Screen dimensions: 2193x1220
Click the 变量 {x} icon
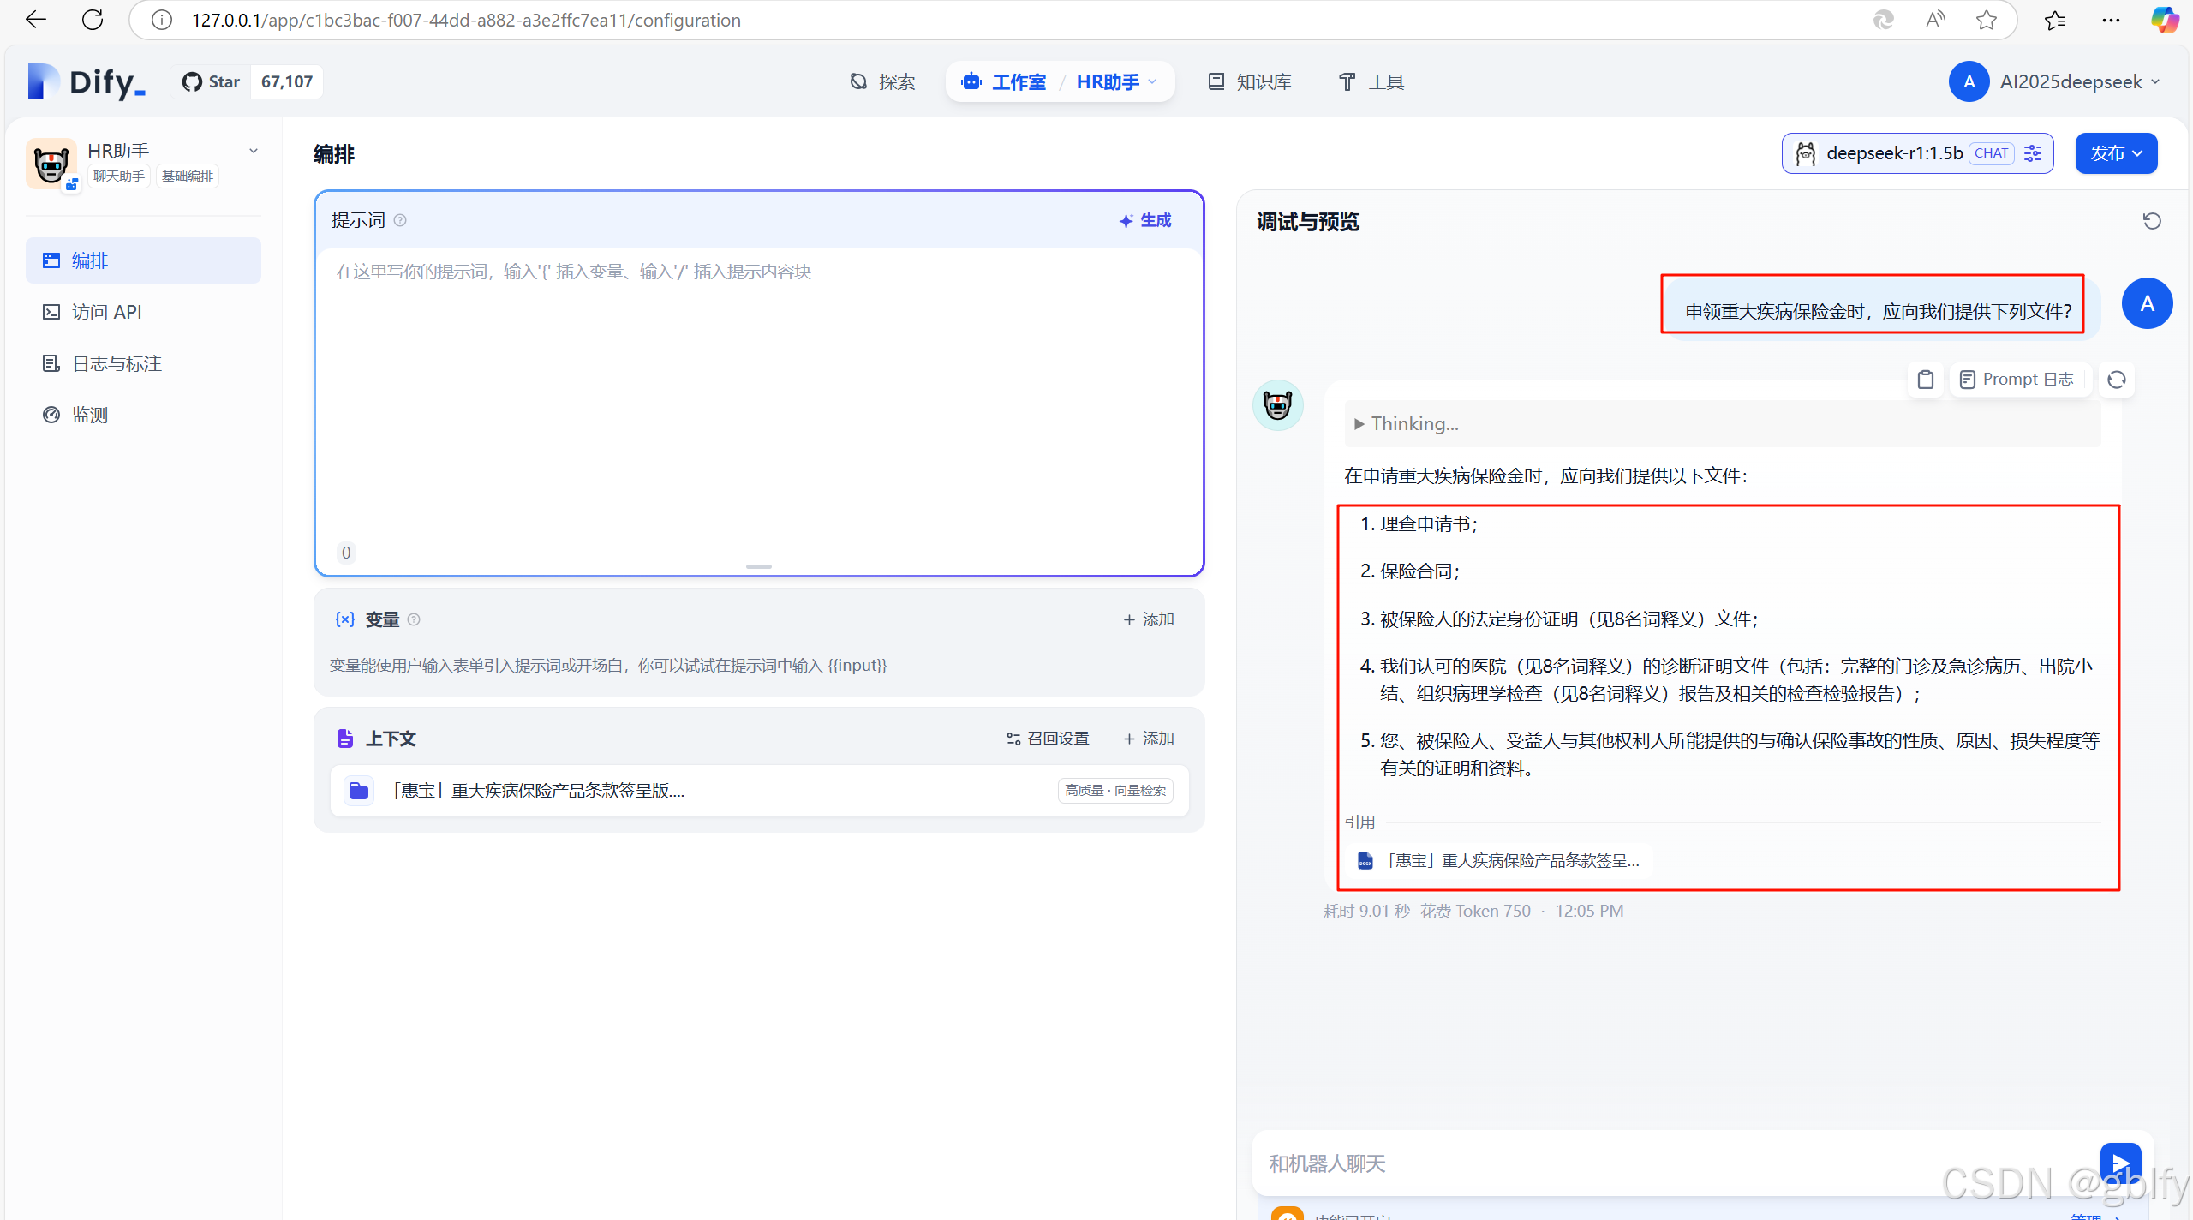point(345,619)
